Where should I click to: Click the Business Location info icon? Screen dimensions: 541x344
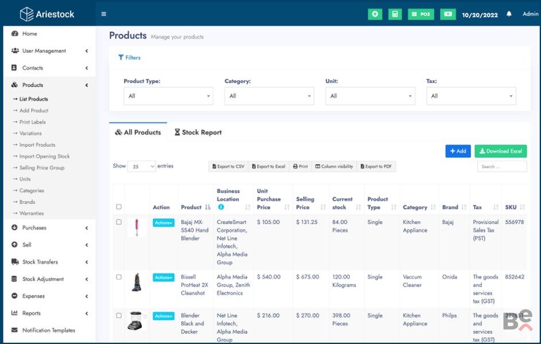coord(221,207)
